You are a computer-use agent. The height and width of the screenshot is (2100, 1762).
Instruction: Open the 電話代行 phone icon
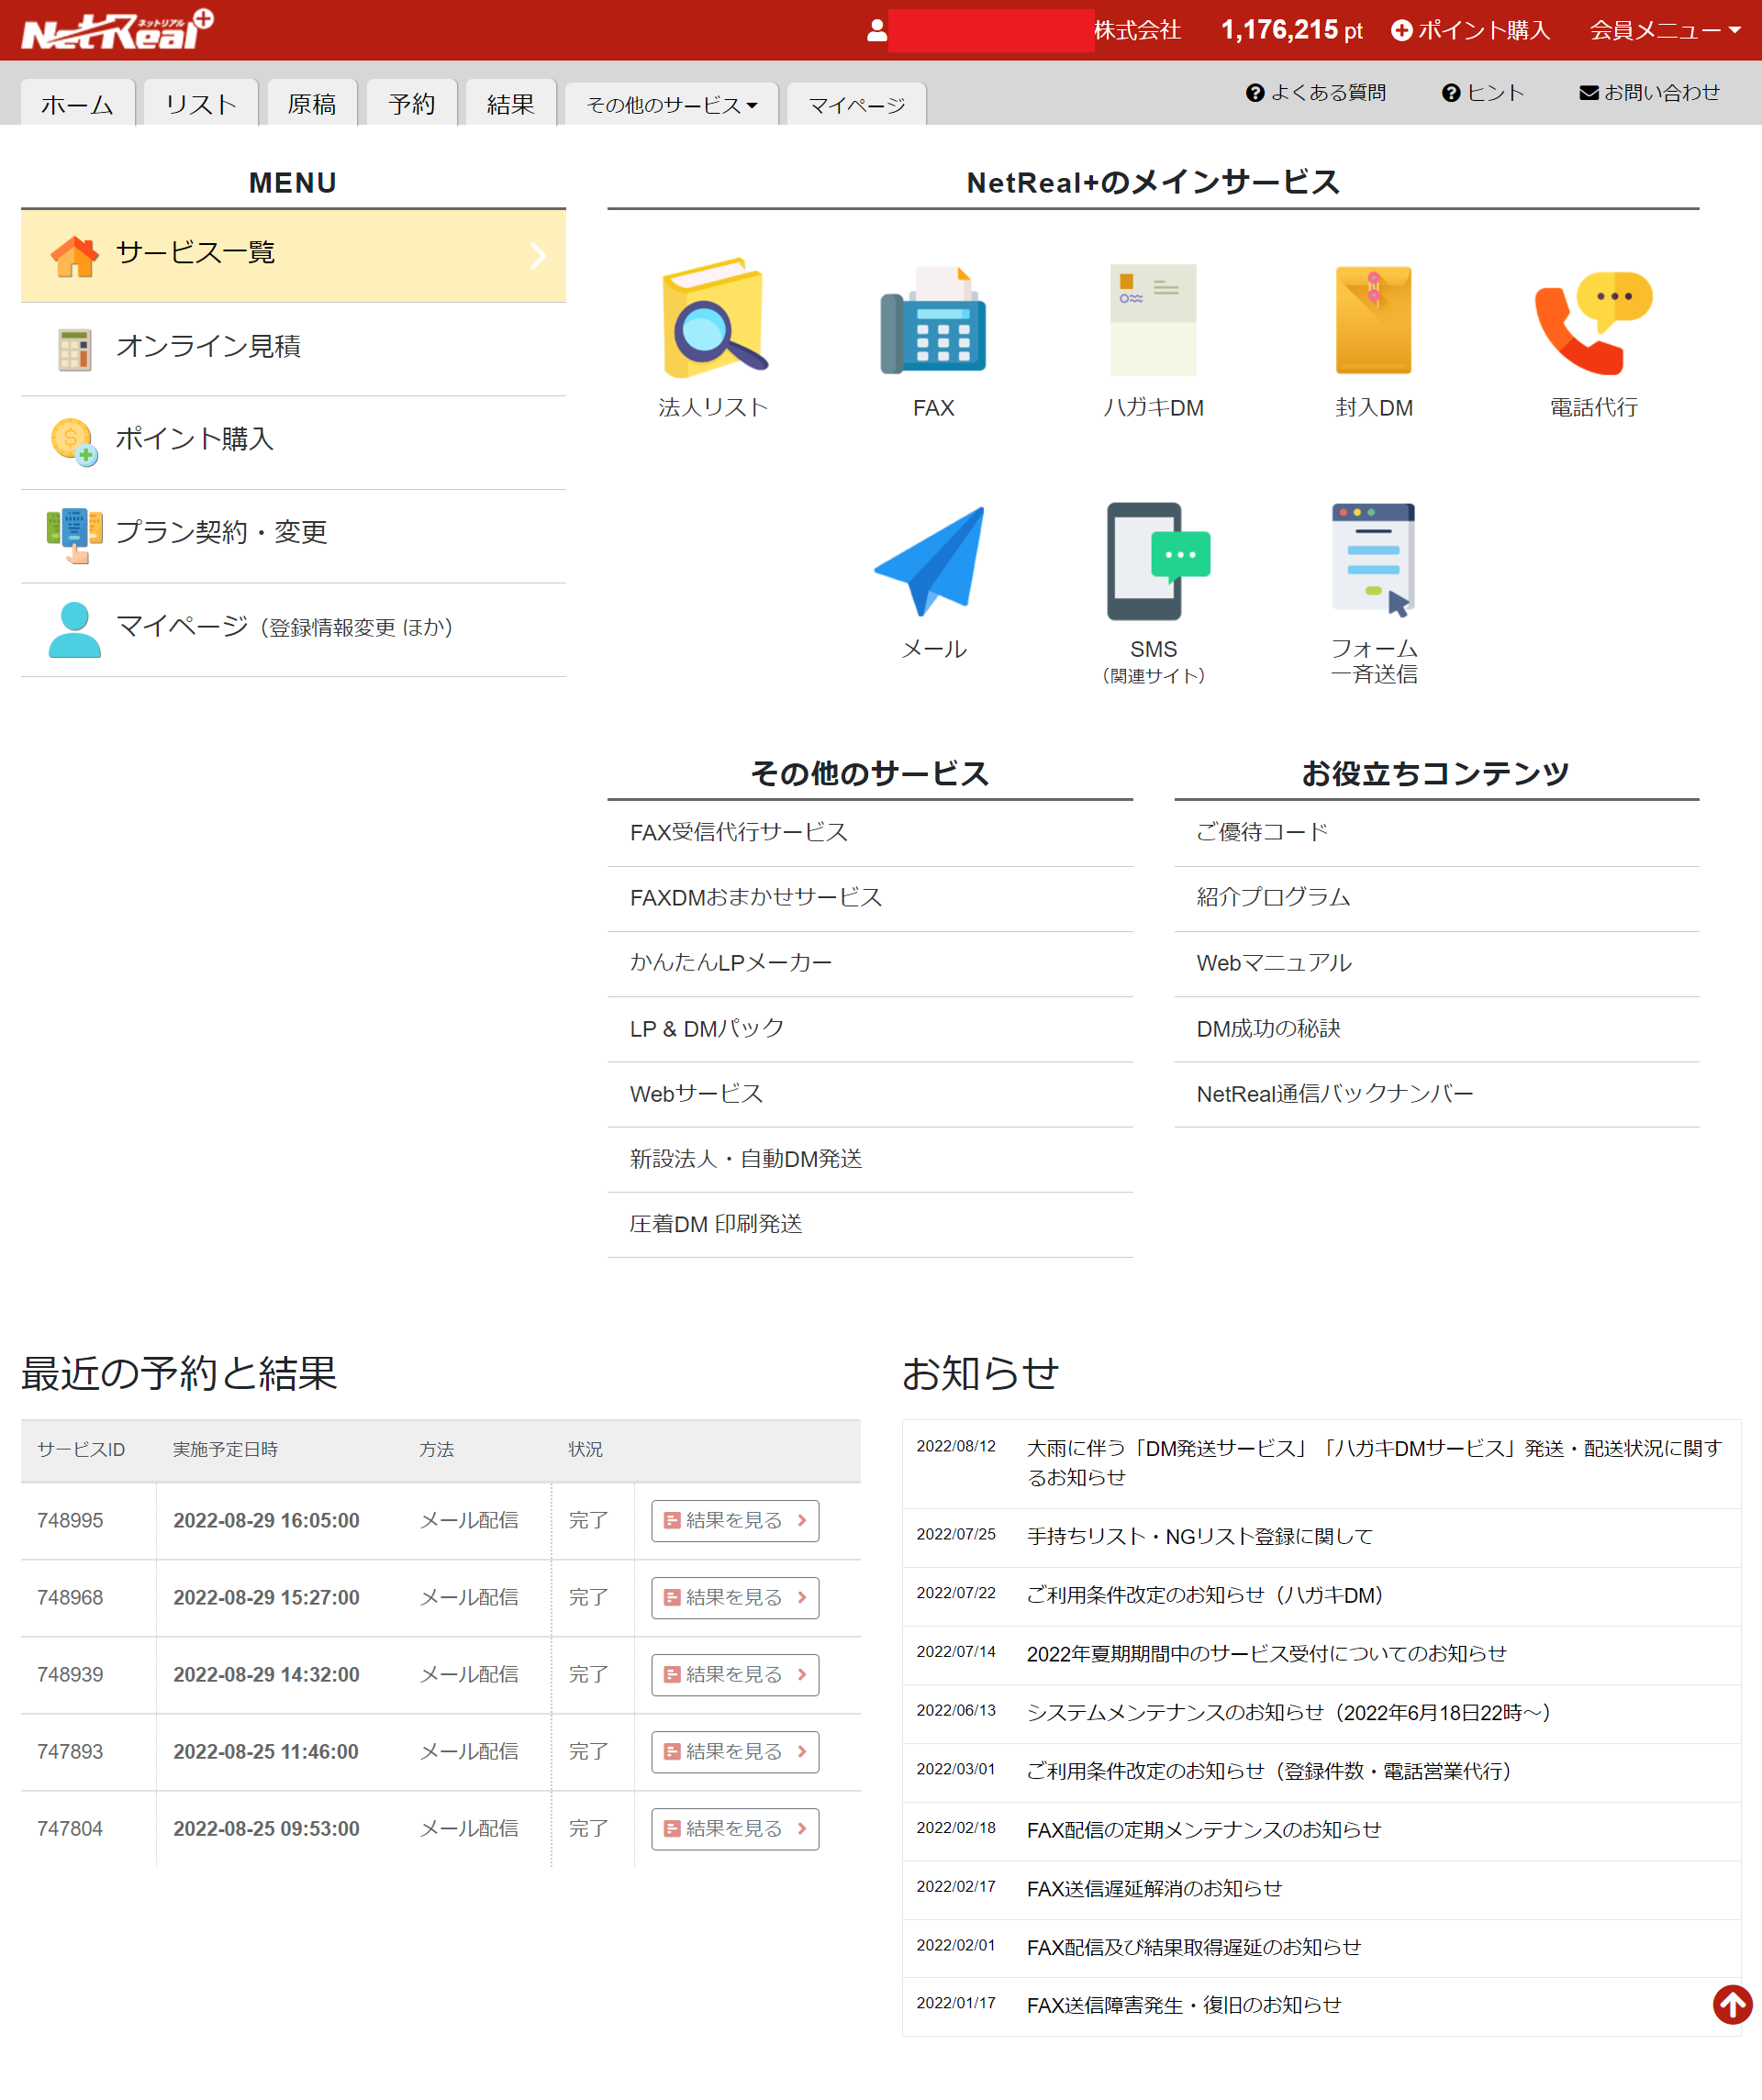coord(1593,320)
